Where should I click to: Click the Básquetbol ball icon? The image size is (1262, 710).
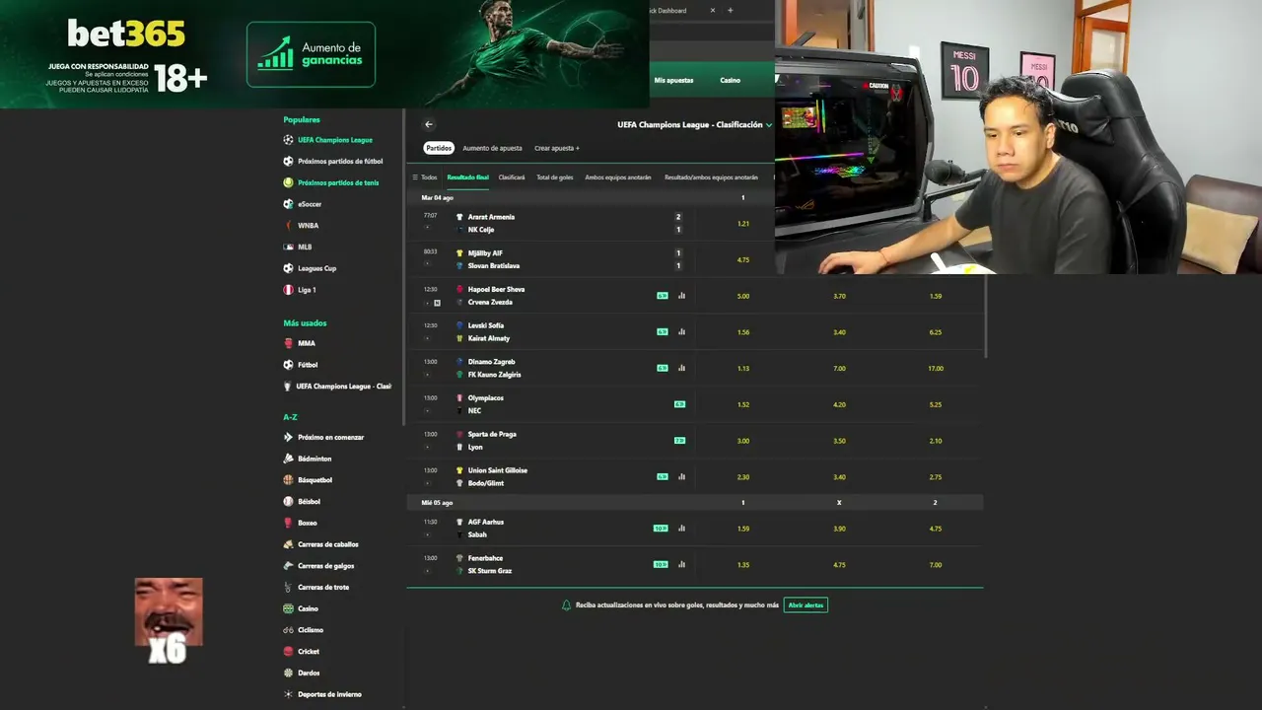coord(289,480)
